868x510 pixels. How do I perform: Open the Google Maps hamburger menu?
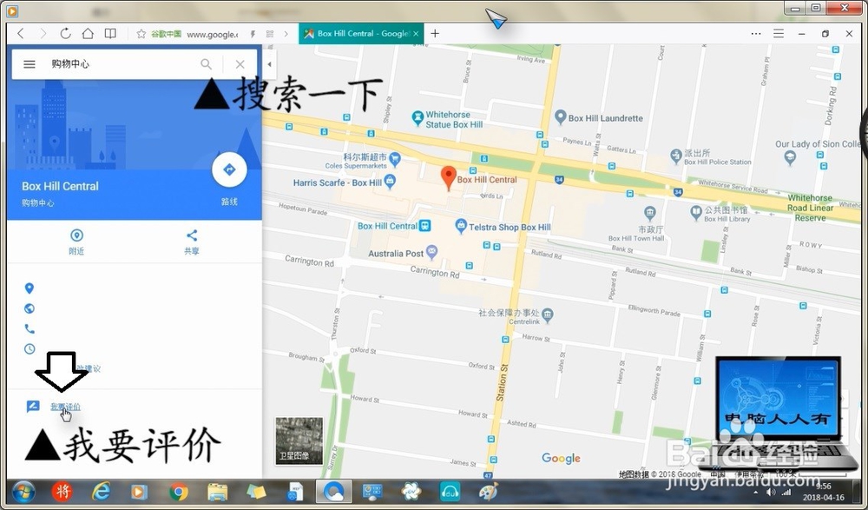coord(30,64)
